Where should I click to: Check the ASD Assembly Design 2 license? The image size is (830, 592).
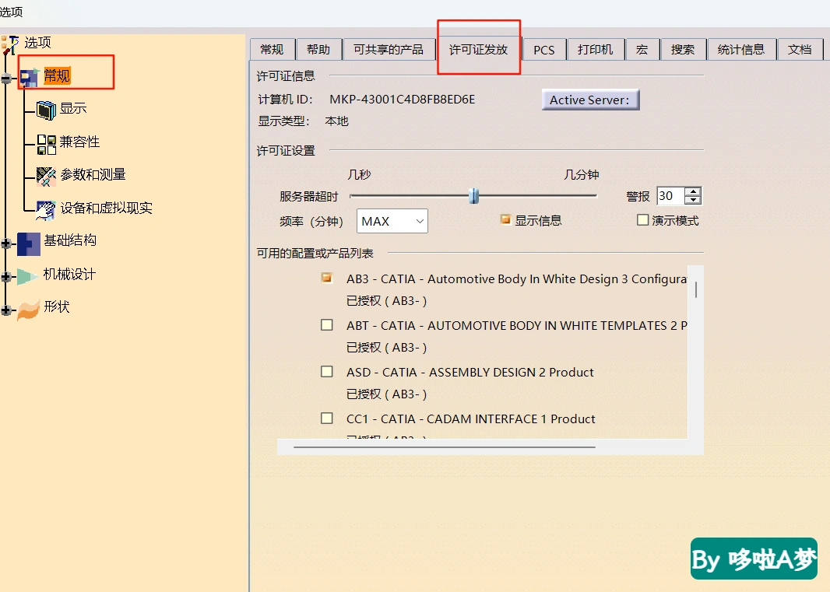tap(327, 371)
